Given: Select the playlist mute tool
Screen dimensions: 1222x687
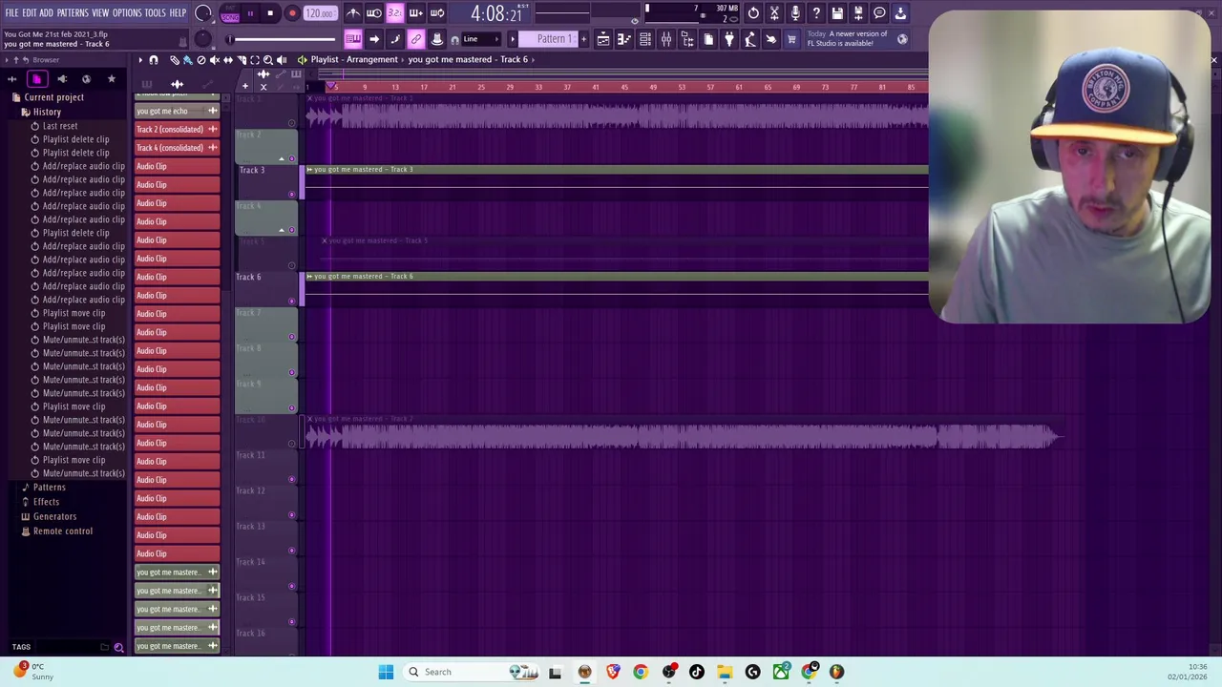Looking at the screenshot, I should (x=214, y=60).
